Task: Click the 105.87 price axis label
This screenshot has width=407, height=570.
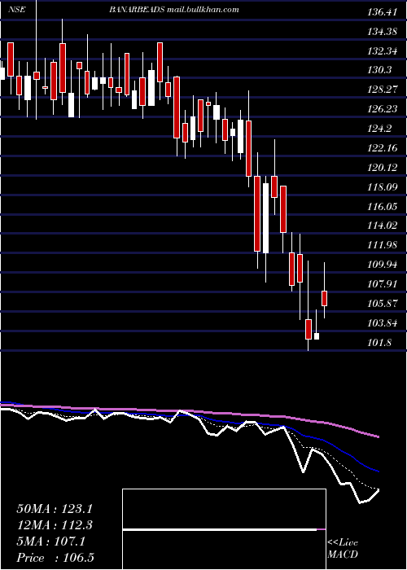Action: point(382,304)
